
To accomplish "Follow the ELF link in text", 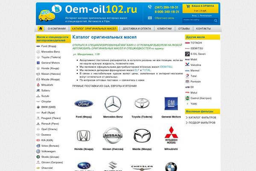I will pyautogui.click(x=137, y=70).
